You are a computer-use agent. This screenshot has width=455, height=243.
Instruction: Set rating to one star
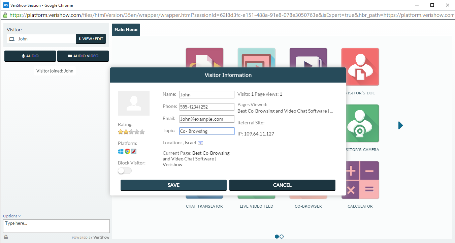121,132
